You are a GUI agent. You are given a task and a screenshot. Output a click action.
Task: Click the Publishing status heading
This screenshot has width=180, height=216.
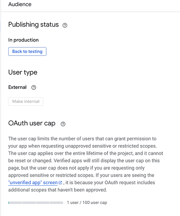coord(33,25)
